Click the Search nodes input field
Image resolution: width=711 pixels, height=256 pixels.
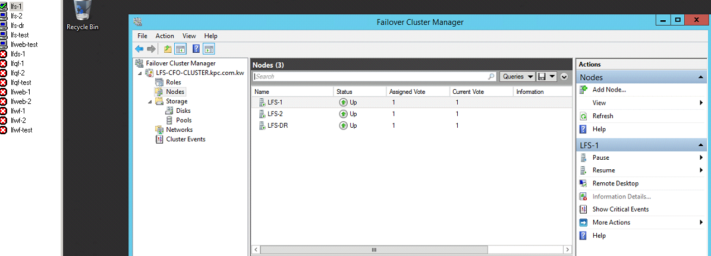pyautogui.click(x=374, y=77)
